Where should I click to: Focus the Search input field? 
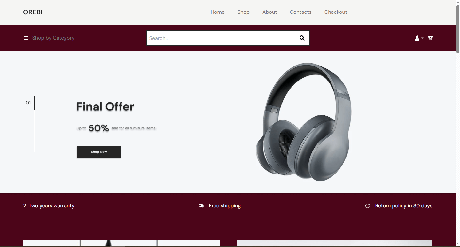(x=221, y=38)
